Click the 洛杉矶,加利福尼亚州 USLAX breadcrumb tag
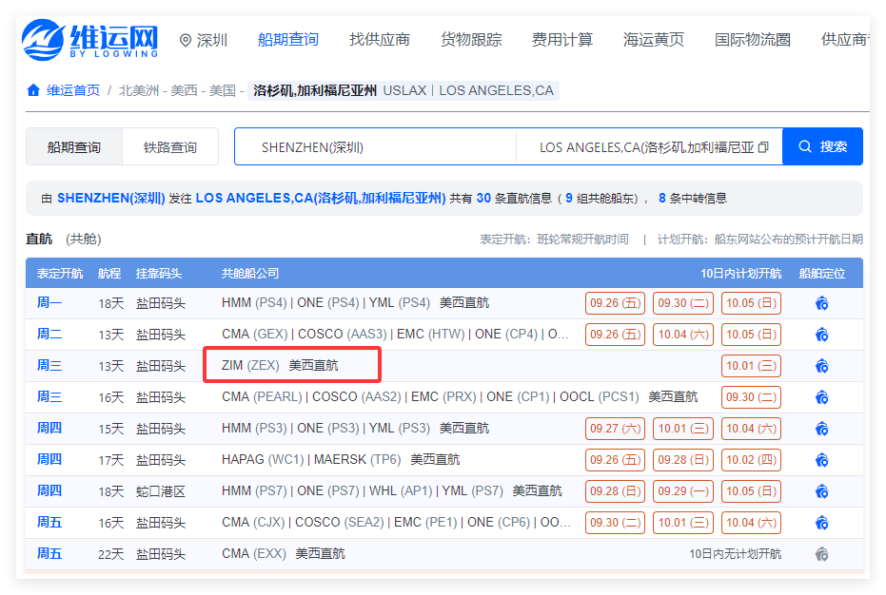 404,90
